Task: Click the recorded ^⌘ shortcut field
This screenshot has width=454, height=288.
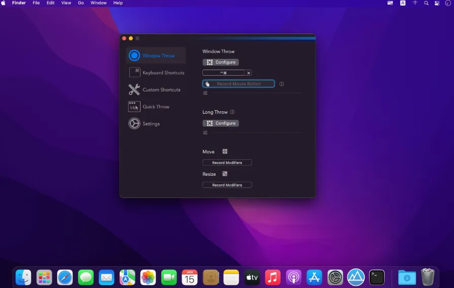Action: tap(223, 73)
